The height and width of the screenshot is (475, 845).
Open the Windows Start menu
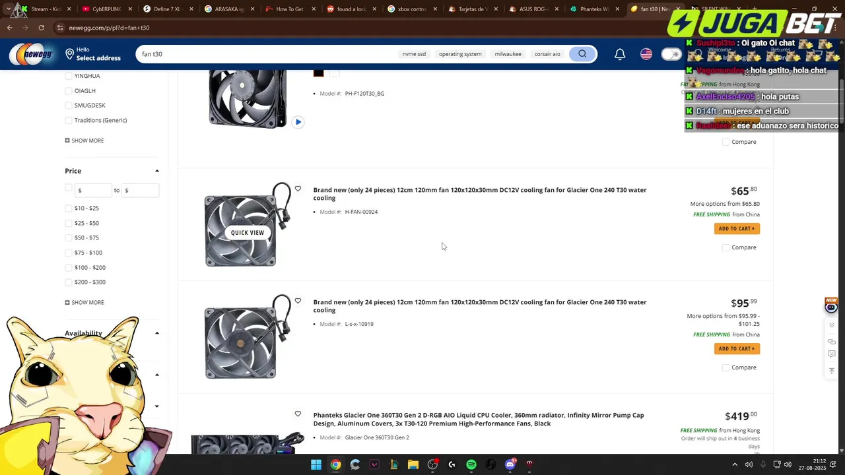tap(316, 465)
